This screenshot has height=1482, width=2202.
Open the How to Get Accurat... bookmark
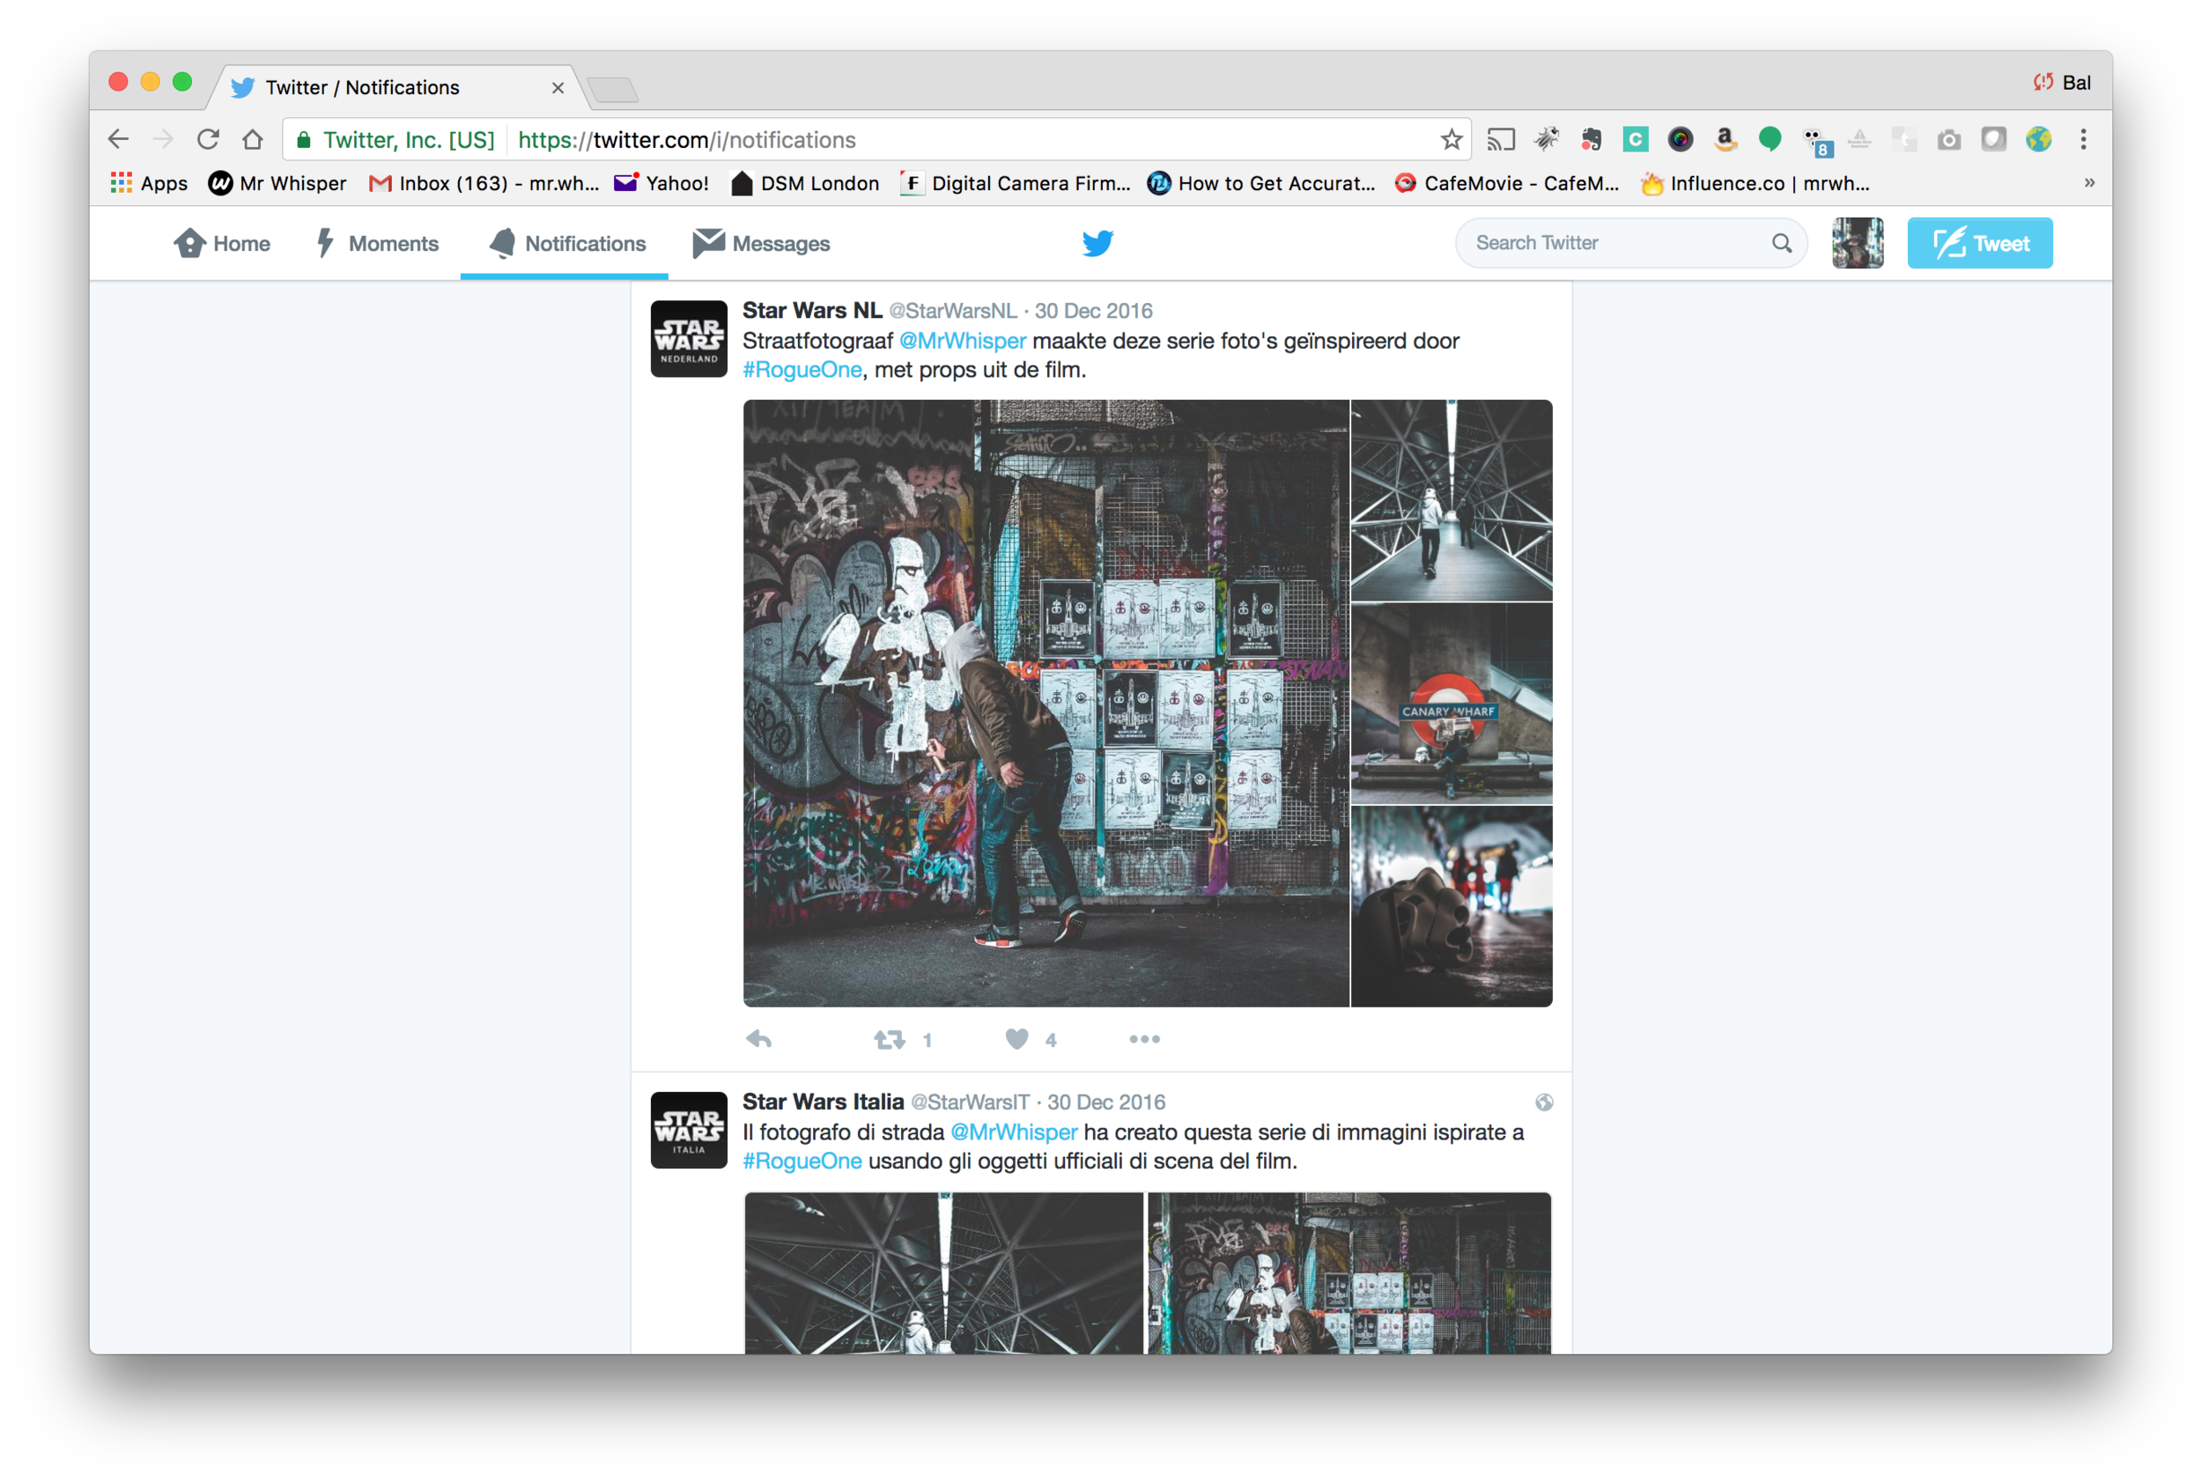(1261, 183)
